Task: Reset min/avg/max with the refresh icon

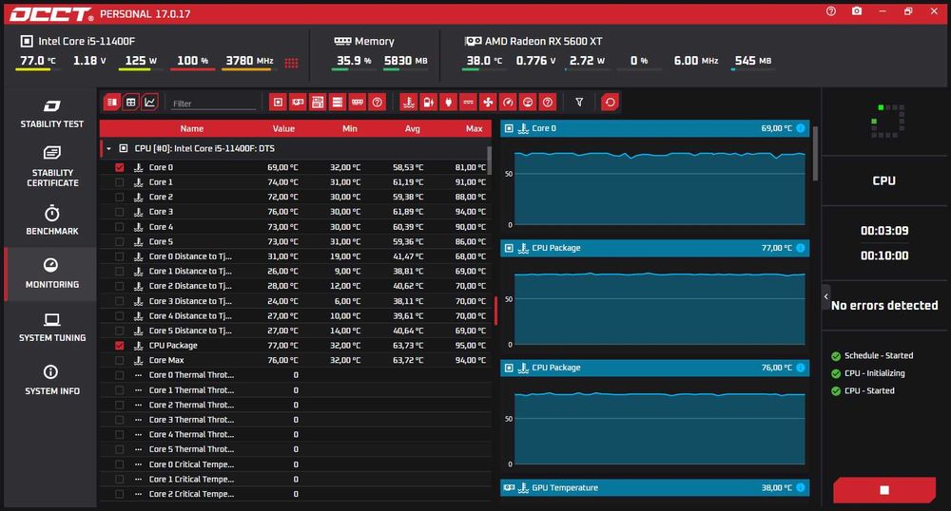Action: pyautogui.click(x=611, y=103)
